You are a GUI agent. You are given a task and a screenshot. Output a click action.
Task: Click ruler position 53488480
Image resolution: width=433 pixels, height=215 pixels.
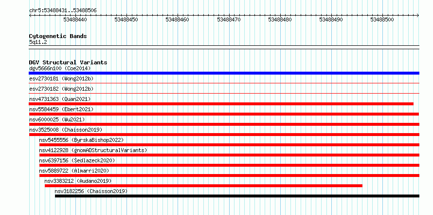[x=280, y=20]
